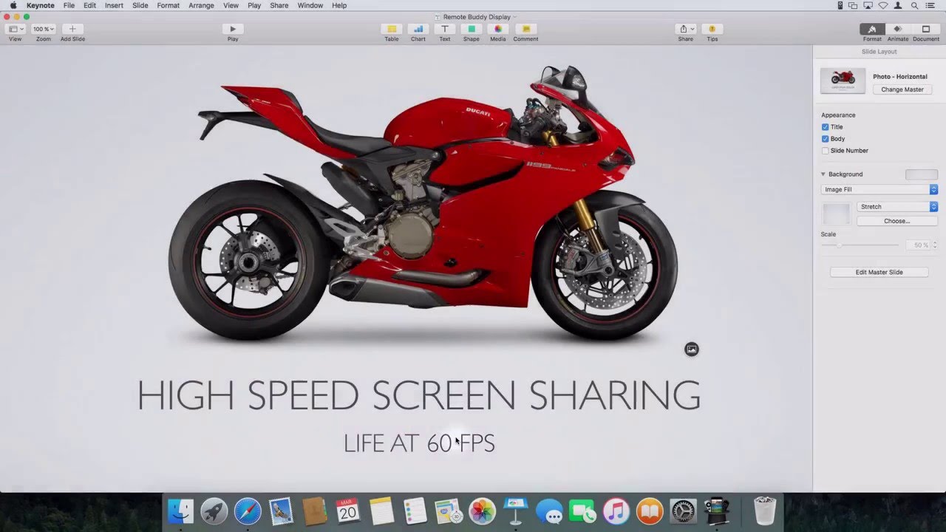946x532 pixels.
Task: Click the background image preview well
Action: pos(837,214)
